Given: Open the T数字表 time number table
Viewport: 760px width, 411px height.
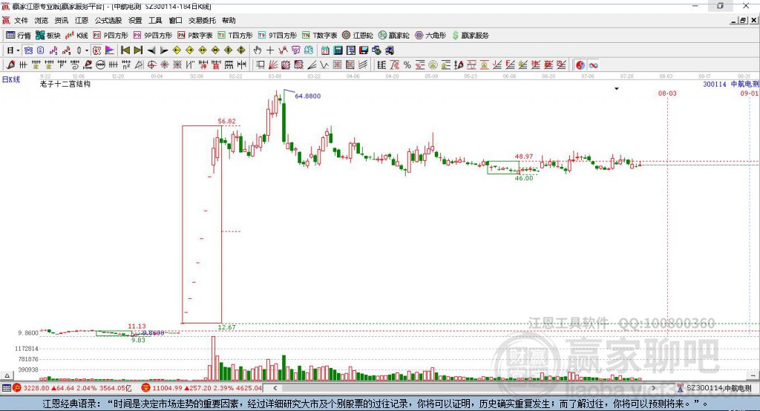Looking at the screenshot, I should (x=319, y=36).
